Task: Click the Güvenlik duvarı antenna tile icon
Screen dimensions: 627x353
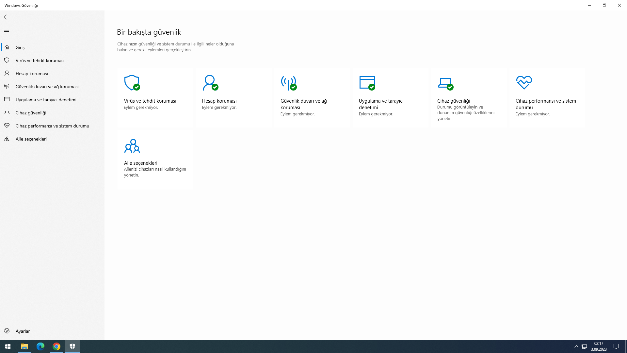Action: coord(288,83)
